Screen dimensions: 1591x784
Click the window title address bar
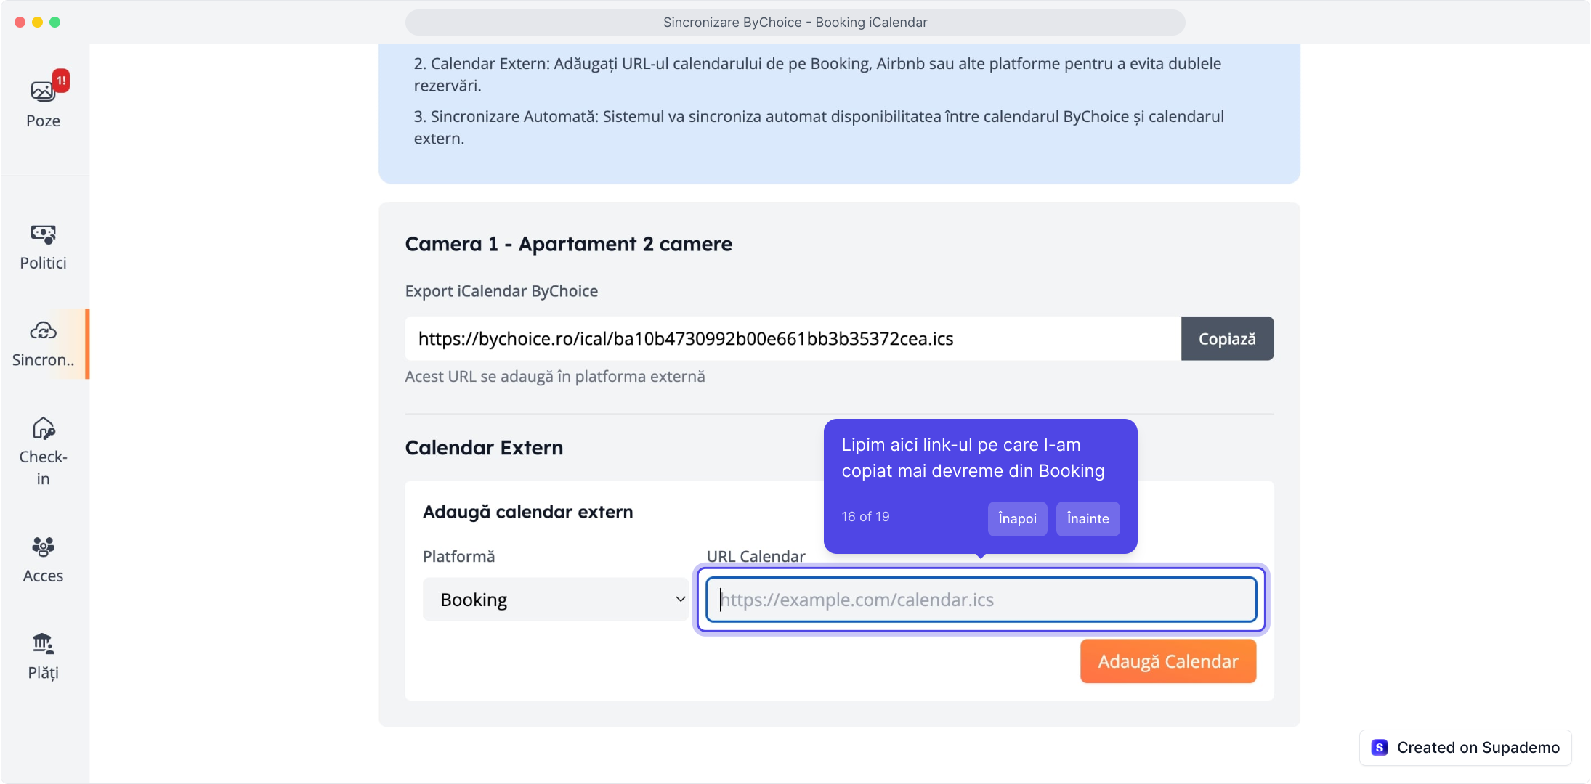(795, 23)
